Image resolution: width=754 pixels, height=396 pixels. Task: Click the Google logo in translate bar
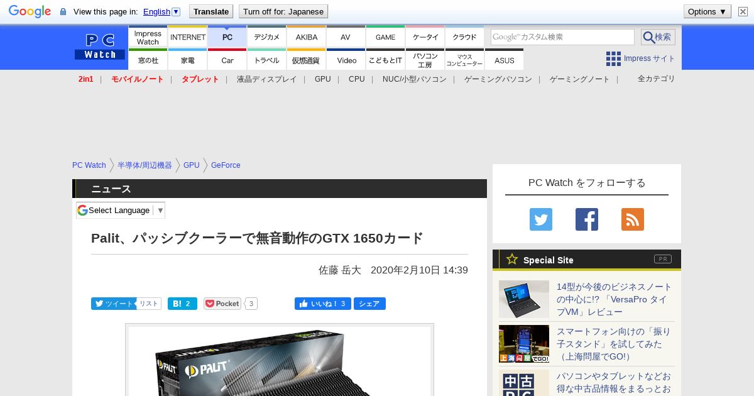point(30,11)
